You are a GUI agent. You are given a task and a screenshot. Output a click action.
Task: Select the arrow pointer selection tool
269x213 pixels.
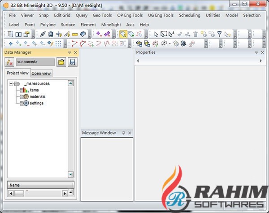156,34
